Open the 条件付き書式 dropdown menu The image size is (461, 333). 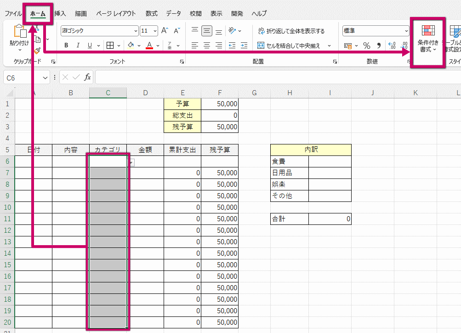(428, 39)
